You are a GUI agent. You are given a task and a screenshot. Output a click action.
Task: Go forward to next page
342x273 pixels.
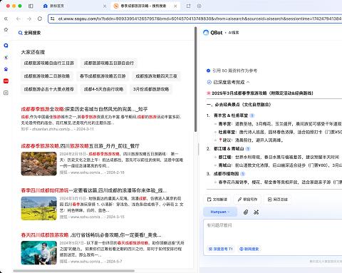pos(29,19)
